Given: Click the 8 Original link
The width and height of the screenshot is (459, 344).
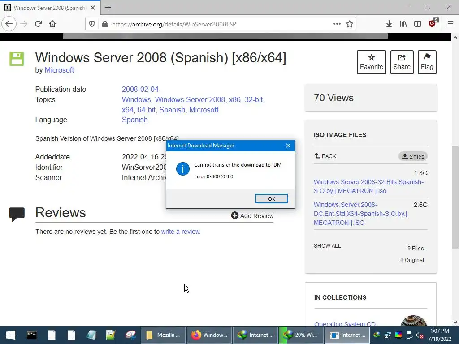Looking at the screenshot, I should coord(412,260).
